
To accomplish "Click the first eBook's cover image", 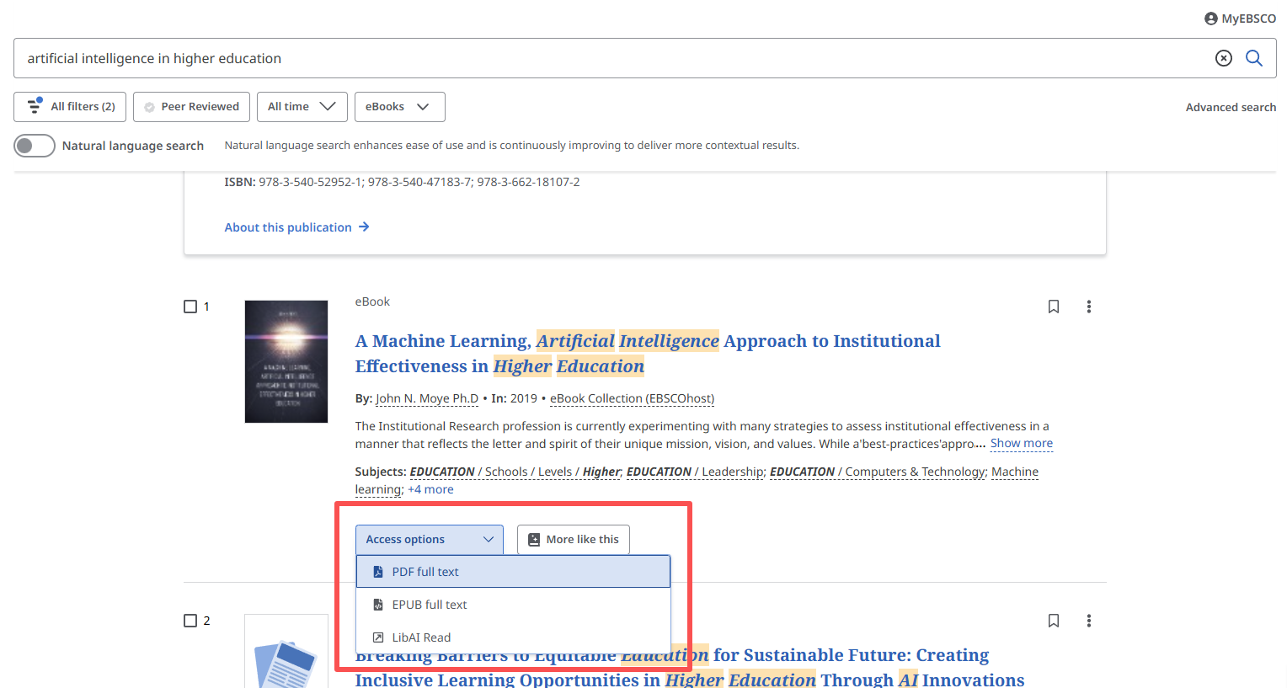I will tap(286, 361).
